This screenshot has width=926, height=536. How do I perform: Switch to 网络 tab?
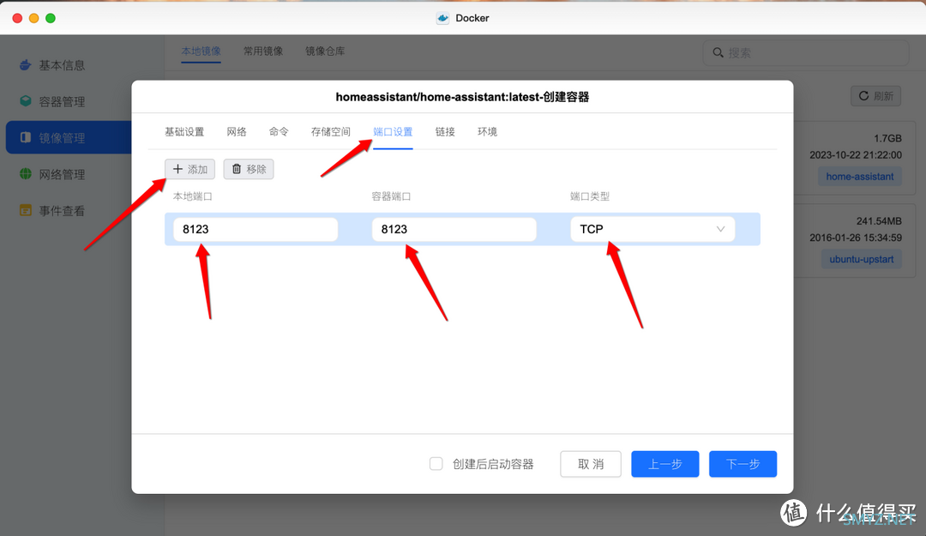point(237,132)
